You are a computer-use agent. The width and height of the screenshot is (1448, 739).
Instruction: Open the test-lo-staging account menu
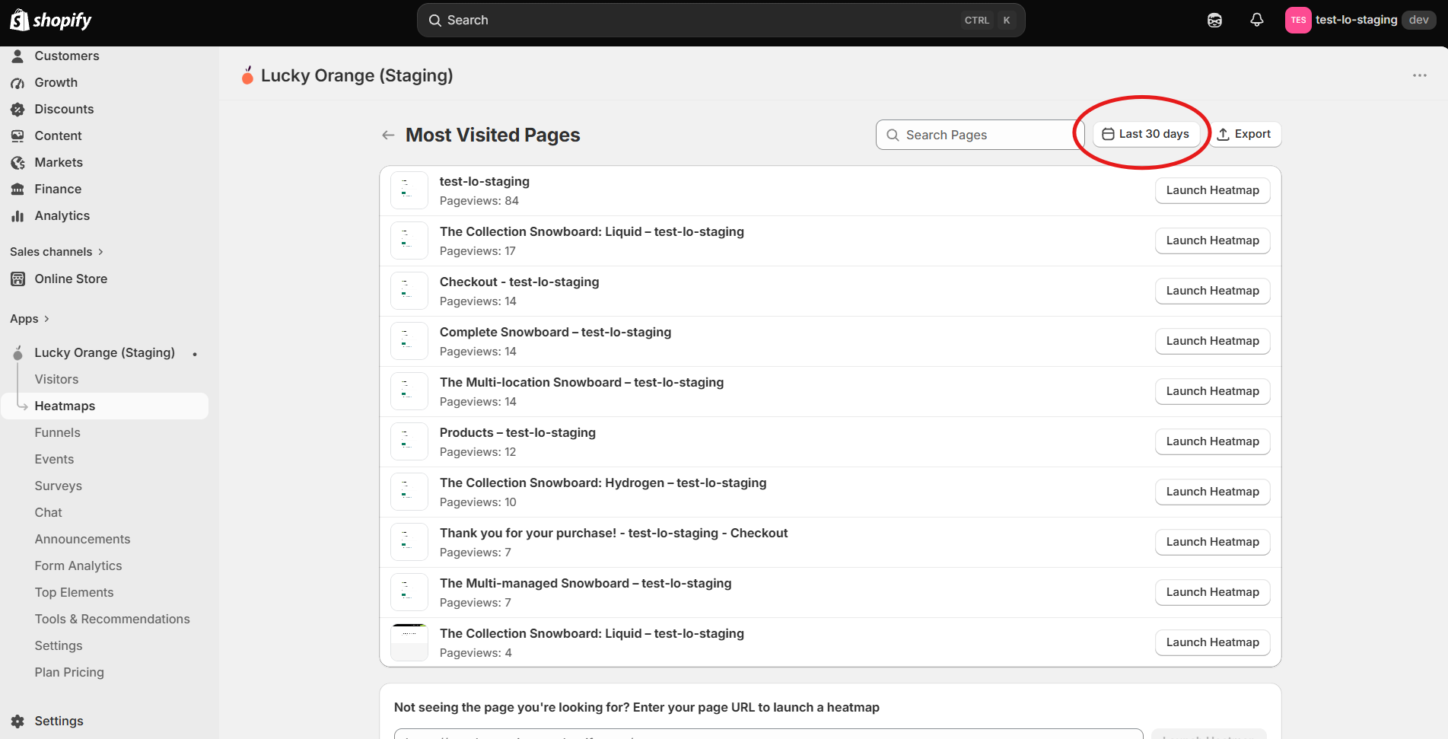coord(1360,21)
